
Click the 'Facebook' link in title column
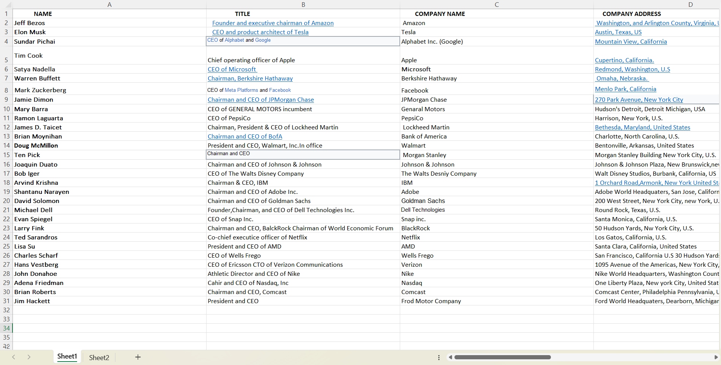[280, 90]
